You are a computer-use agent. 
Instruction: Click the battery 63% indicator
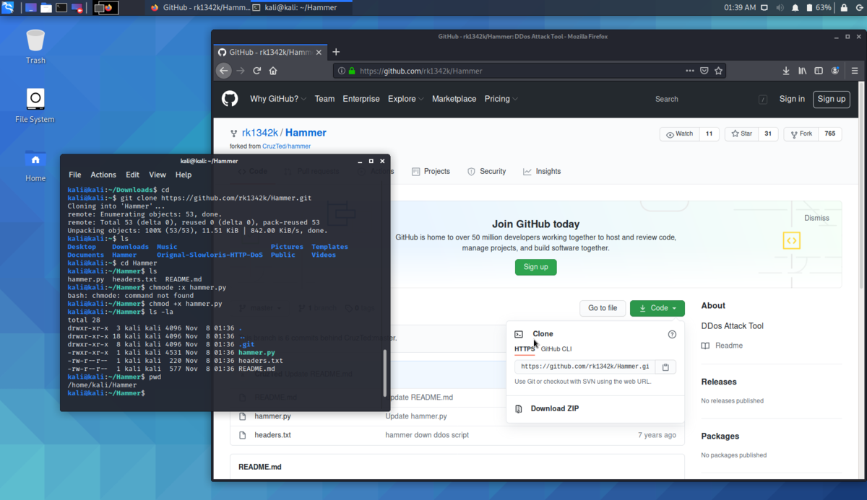(x=818, y=8)
